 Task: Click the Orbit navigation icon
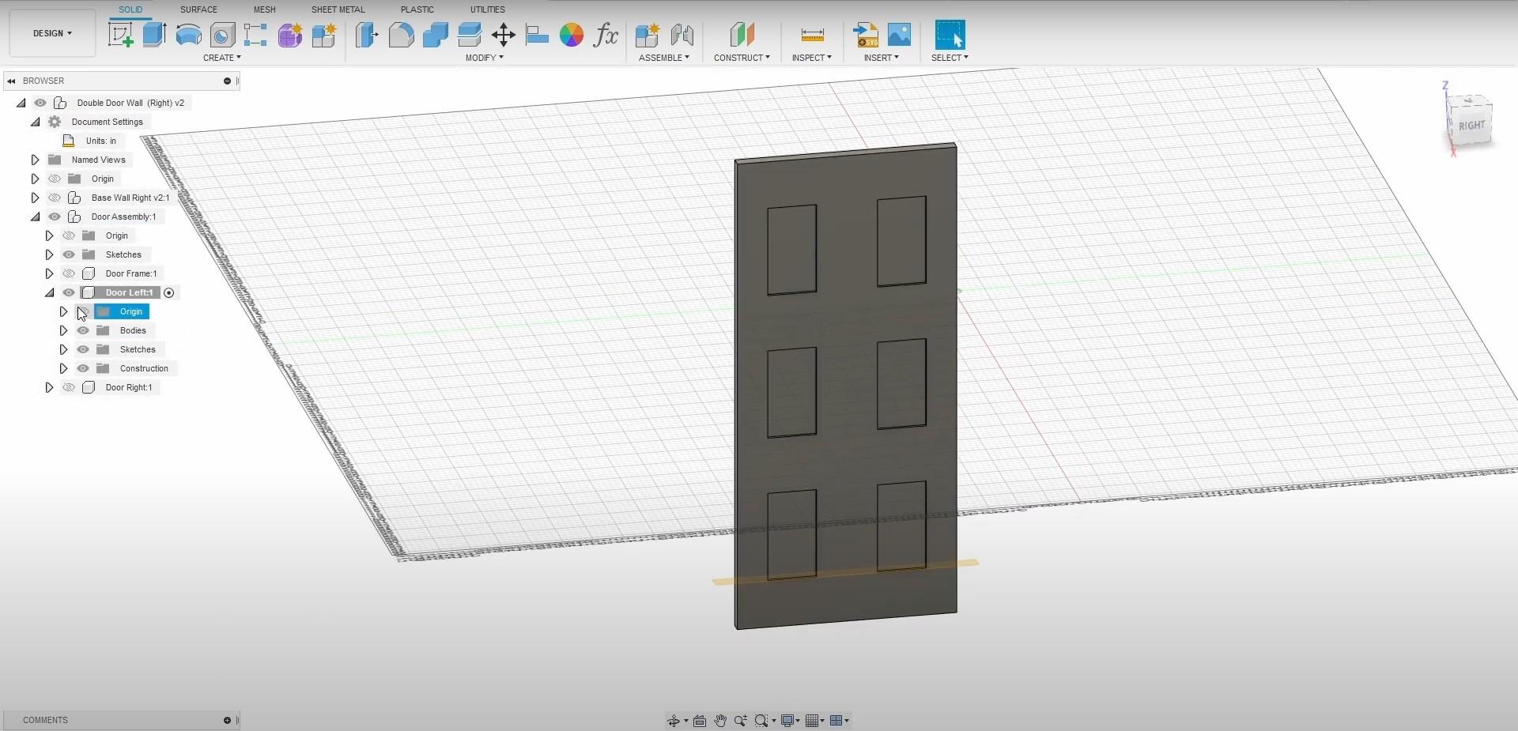tap(674, 721)
